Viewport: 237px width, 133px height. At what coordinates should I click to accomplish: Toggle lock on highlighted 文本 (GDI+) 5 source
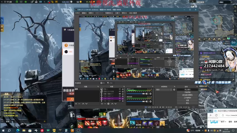click(123, 98)
